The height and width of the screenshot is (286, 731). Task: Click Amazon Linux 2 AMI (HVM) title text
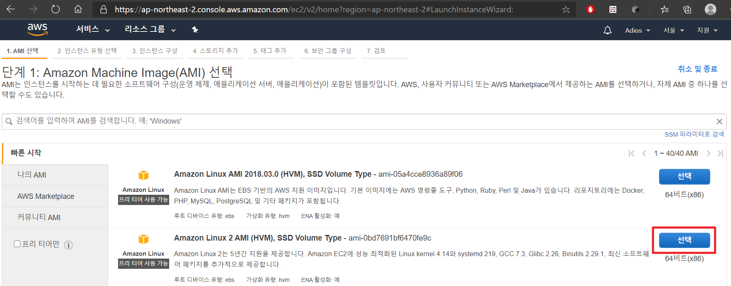(257, 238)
